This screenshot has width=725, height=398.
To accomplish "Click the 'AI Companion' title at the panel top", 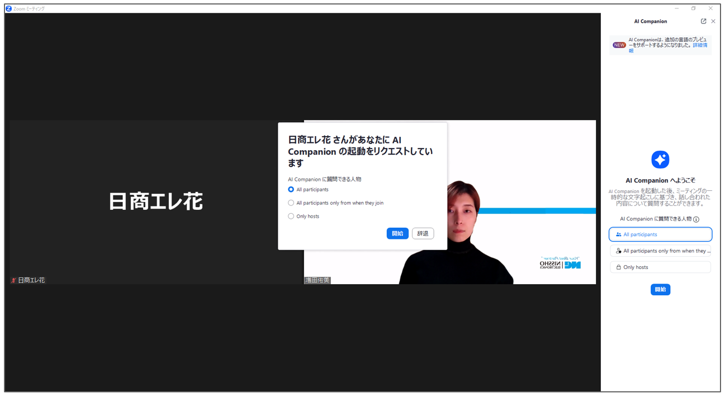I will pyautogui.click(x=651, y=21).
